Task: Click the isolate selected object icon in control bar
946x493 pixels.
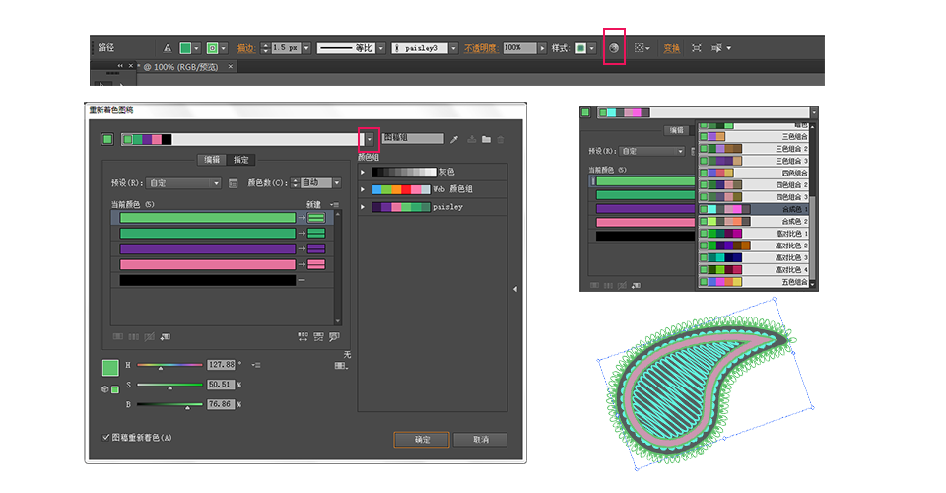Action: point(696,47)
